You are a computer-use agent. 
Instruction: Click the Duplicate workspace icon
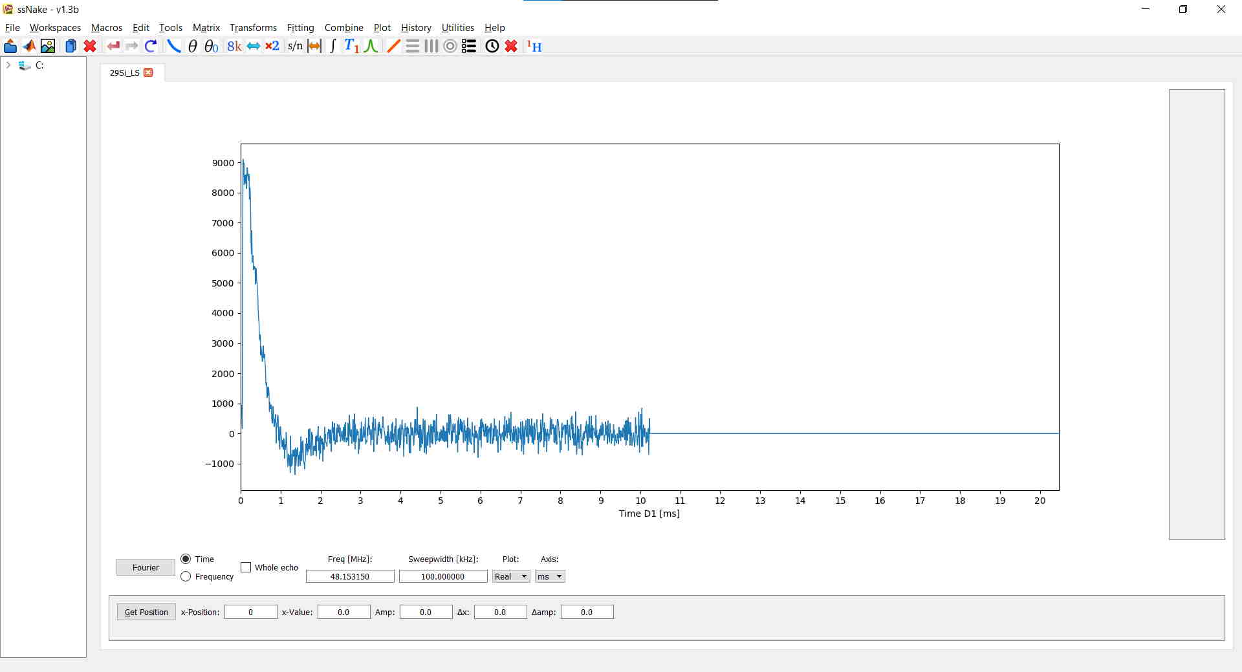click(71, 46)
